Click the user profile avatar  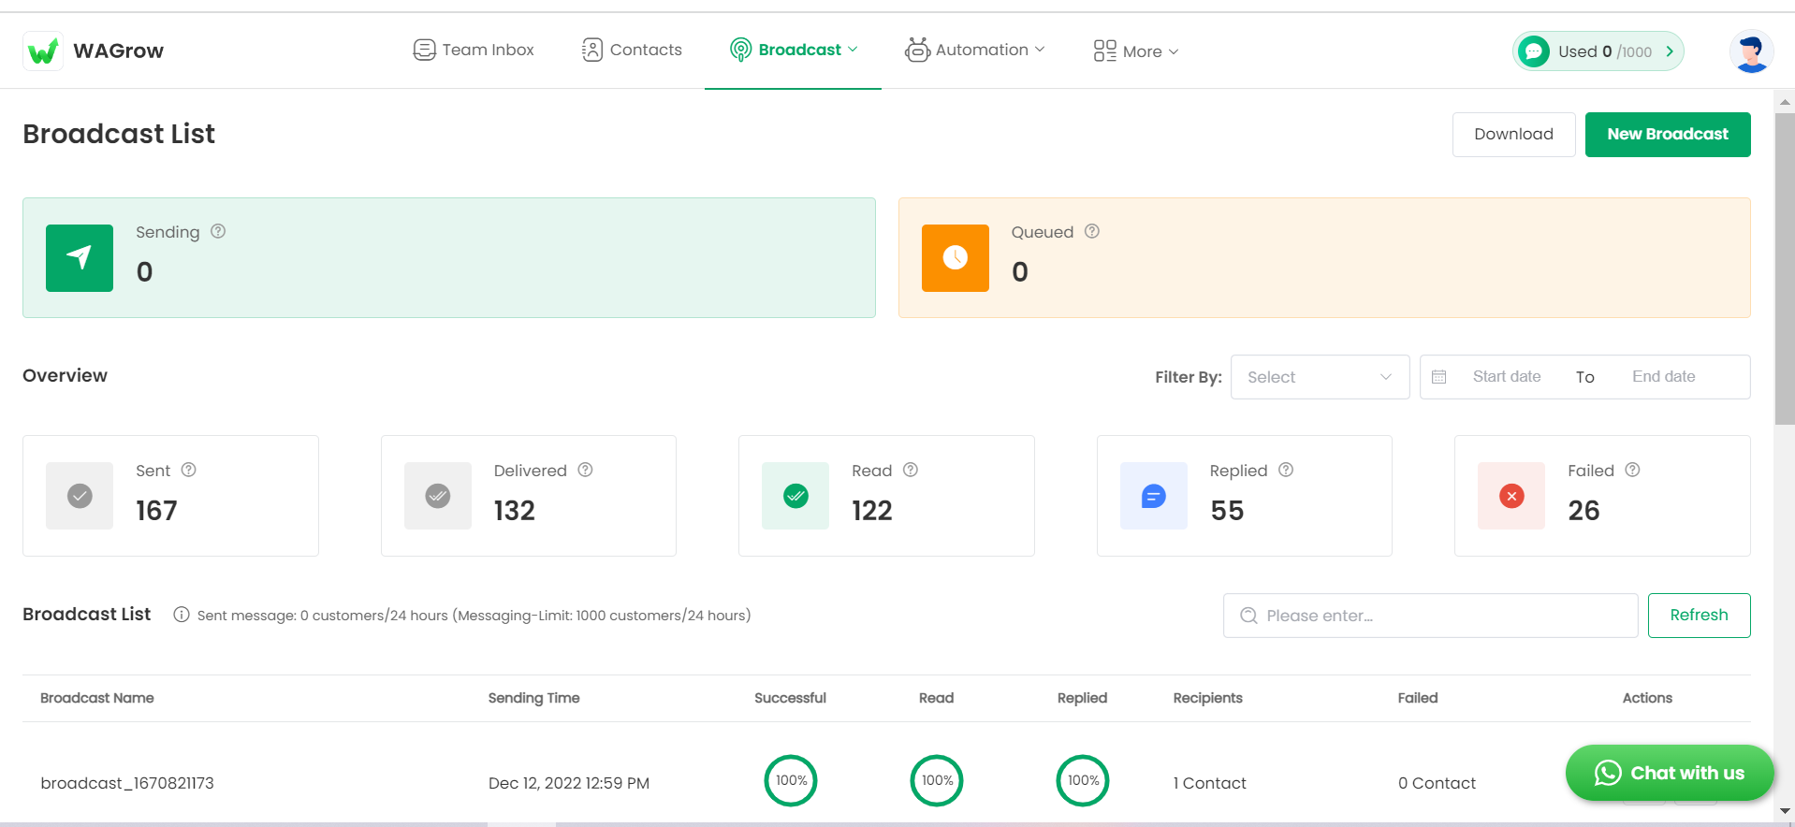coord(1751,51)
